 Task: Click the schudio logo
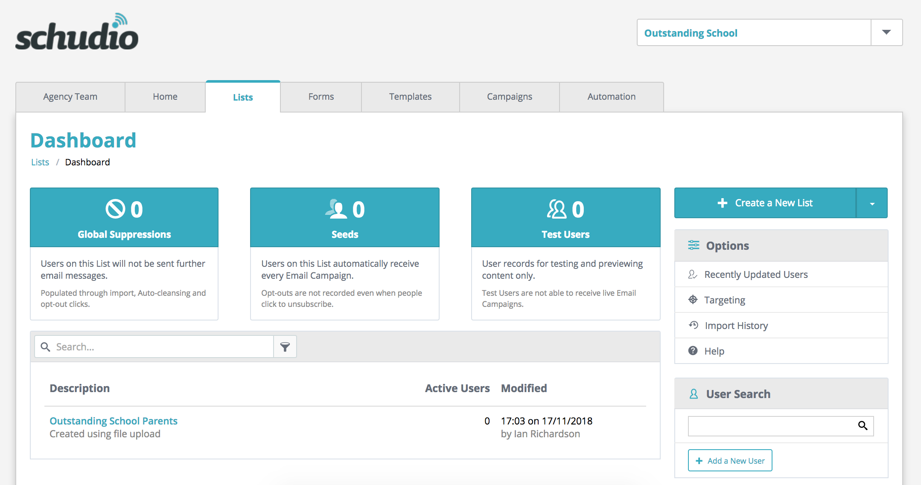77,32
